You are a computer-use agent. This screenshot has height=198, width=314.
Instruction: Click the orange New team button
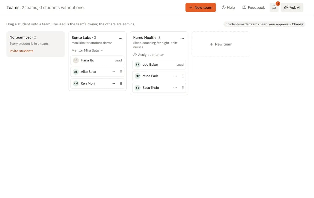(x=201, y=8)
